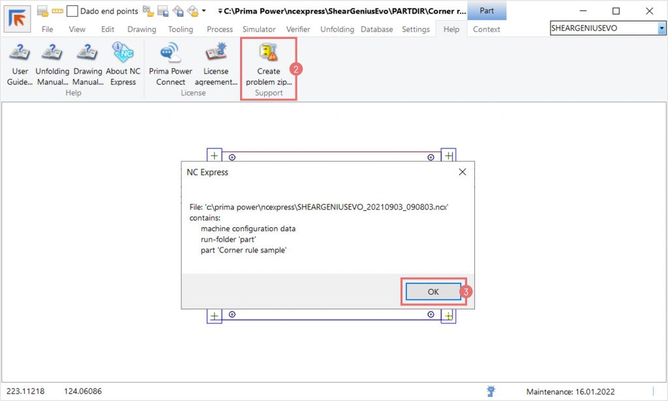Click the top-left plus corner marker on part
Viewport: 668px width, 401px height.
pos(214,156)
